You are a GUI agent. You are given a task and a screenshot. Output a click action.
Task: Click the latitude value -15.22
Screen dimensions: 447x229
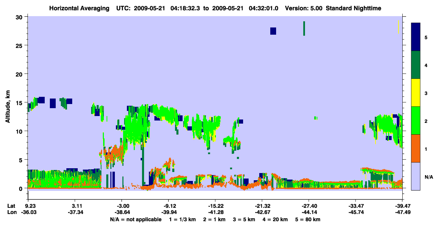click(x=215, y=206)
